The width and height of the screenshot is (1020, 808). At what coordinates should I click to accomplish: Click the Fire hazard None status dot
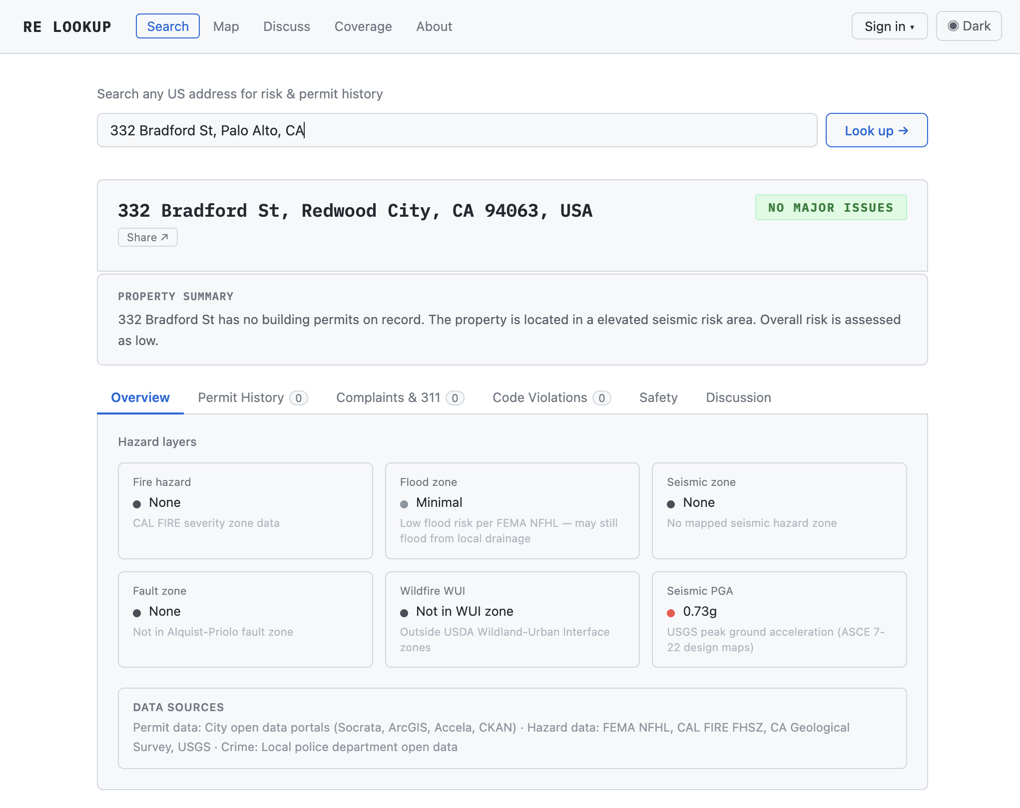pyautogui.click(x=137, y=503)
